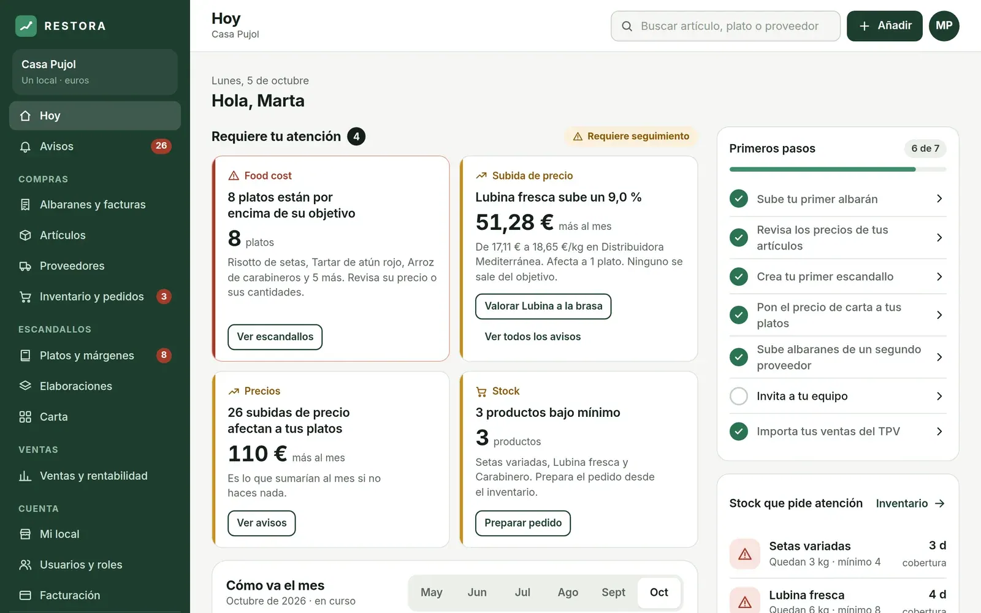The width and height of the screenshot is (981, 613).
Task: Mark Invita a tu equipo circle
Action: [x=739, y=396]
